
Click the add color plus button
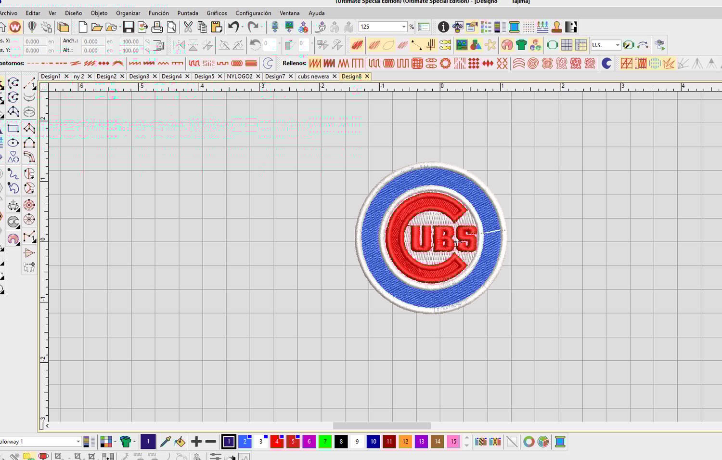(x=196, y=442)
